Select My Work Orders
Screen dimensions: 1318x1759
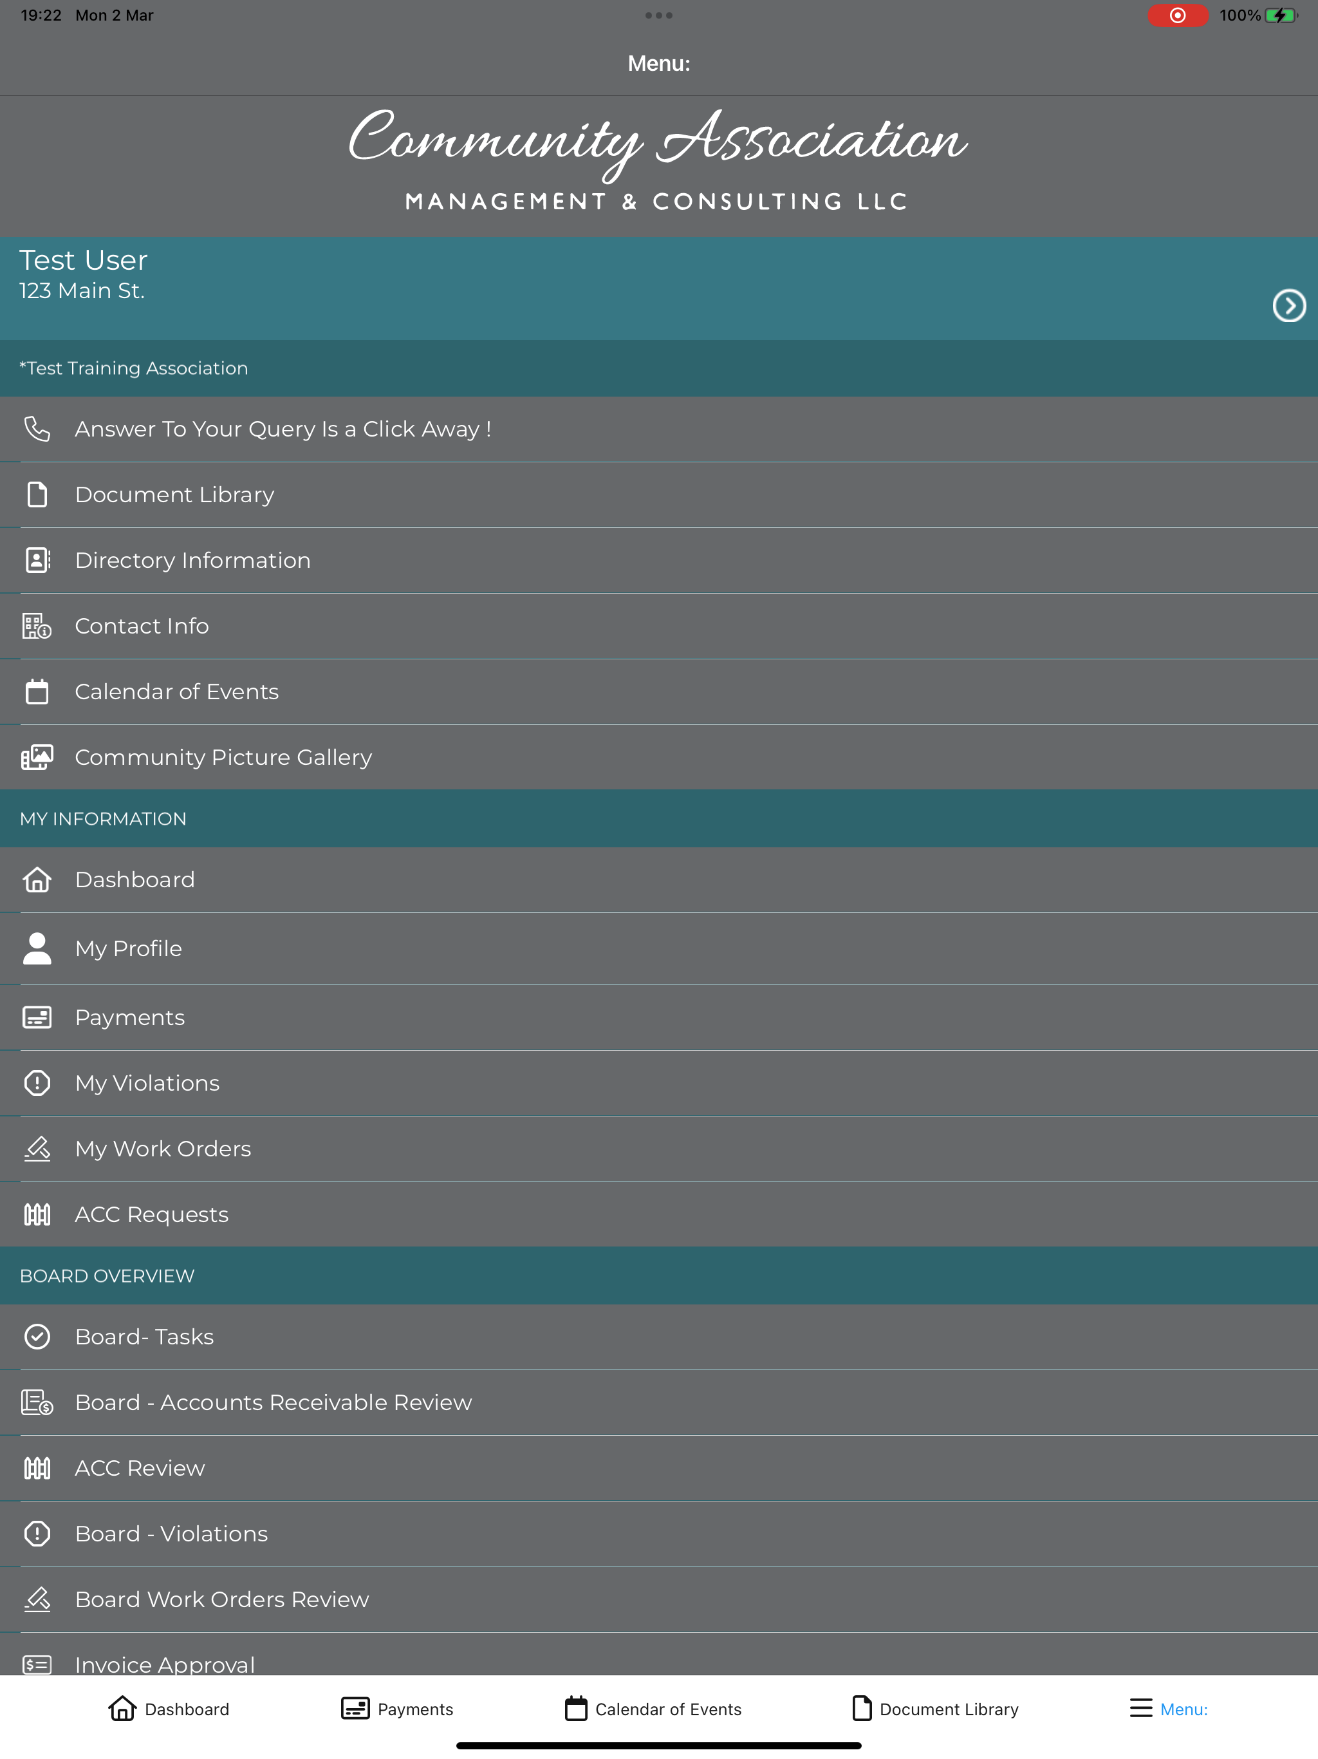point(659,1148)
